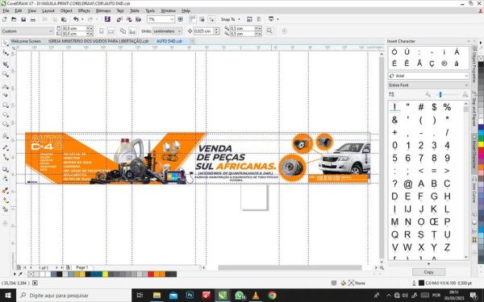The width and height of the screenshot is (484, 302).
Task: Click the Copy button
Action: coord(428,272)
